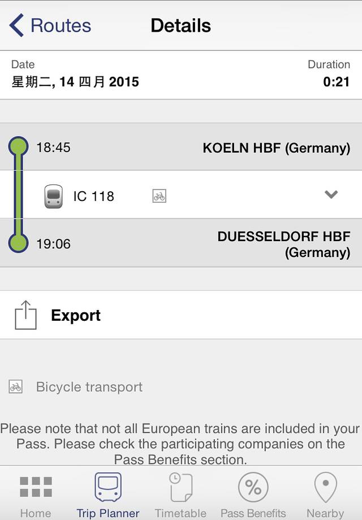
Task: Tap the KOELN HBF (Germany) departure station
Action: [x=276, y=148]
